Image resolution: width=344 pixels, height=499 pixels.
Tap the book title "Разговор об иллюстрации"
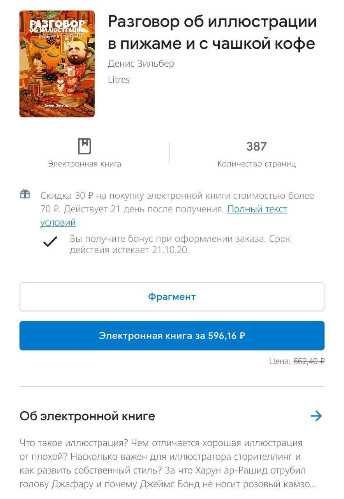click(x=212, y=21)
